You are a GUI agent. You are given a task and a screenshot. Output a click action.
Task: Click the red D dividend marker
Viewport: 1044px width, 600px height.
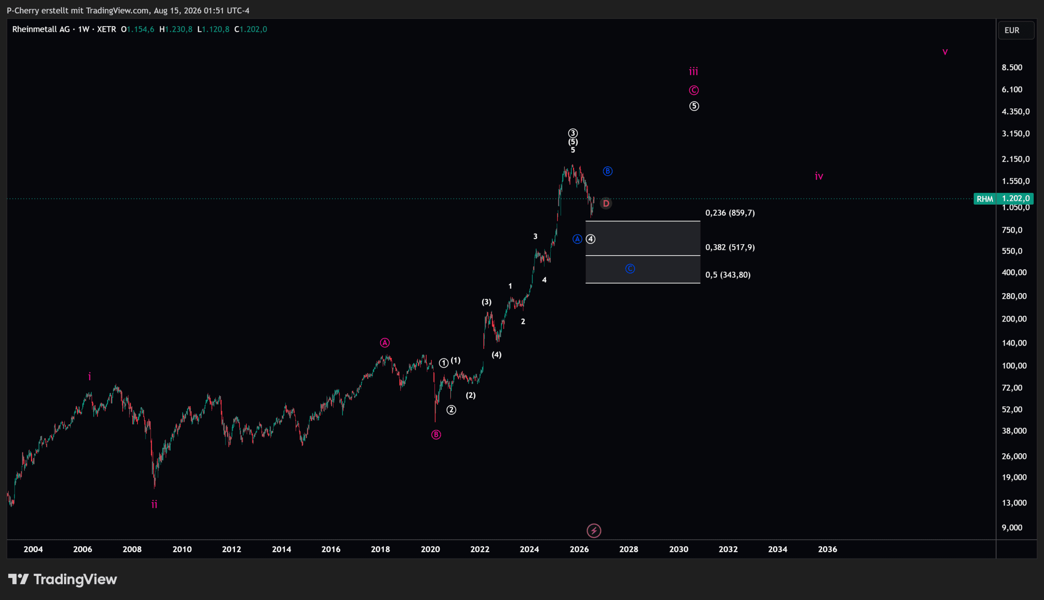(606, 203)
